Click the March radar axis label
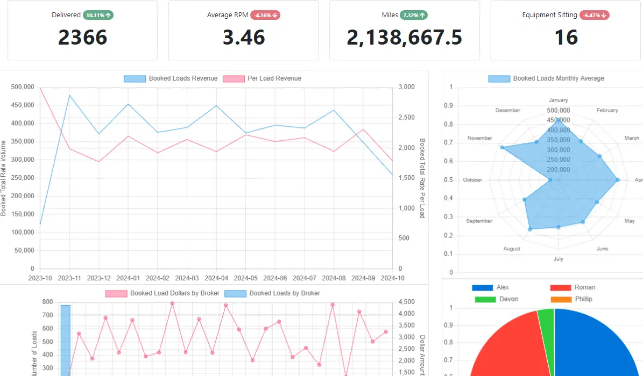Image resolution: width=643 pixels, height=376 pixels. (632, 139)
